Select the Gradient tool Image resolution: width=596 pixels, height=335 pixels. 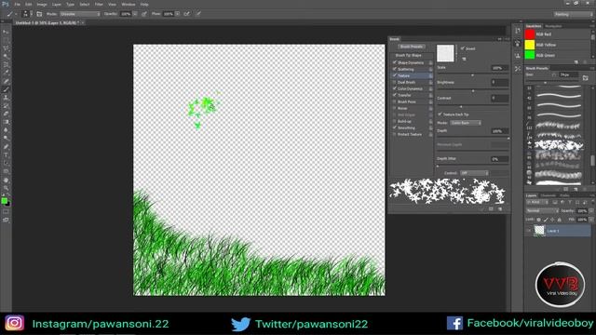pos(6,122)
